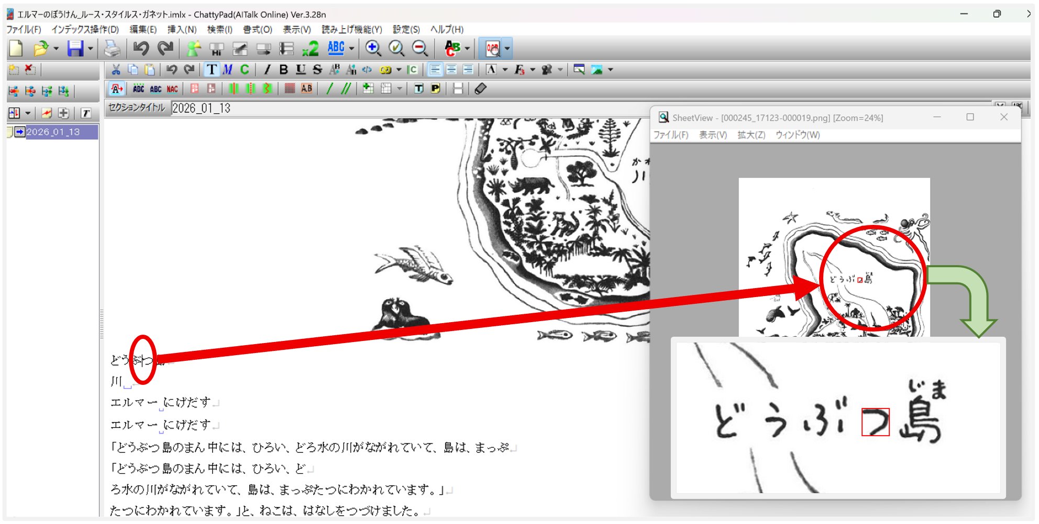Viewport: 1039px width, 524px height.
Task: Click the zoom in magnifier icon
Action: [x=373, y=49]
